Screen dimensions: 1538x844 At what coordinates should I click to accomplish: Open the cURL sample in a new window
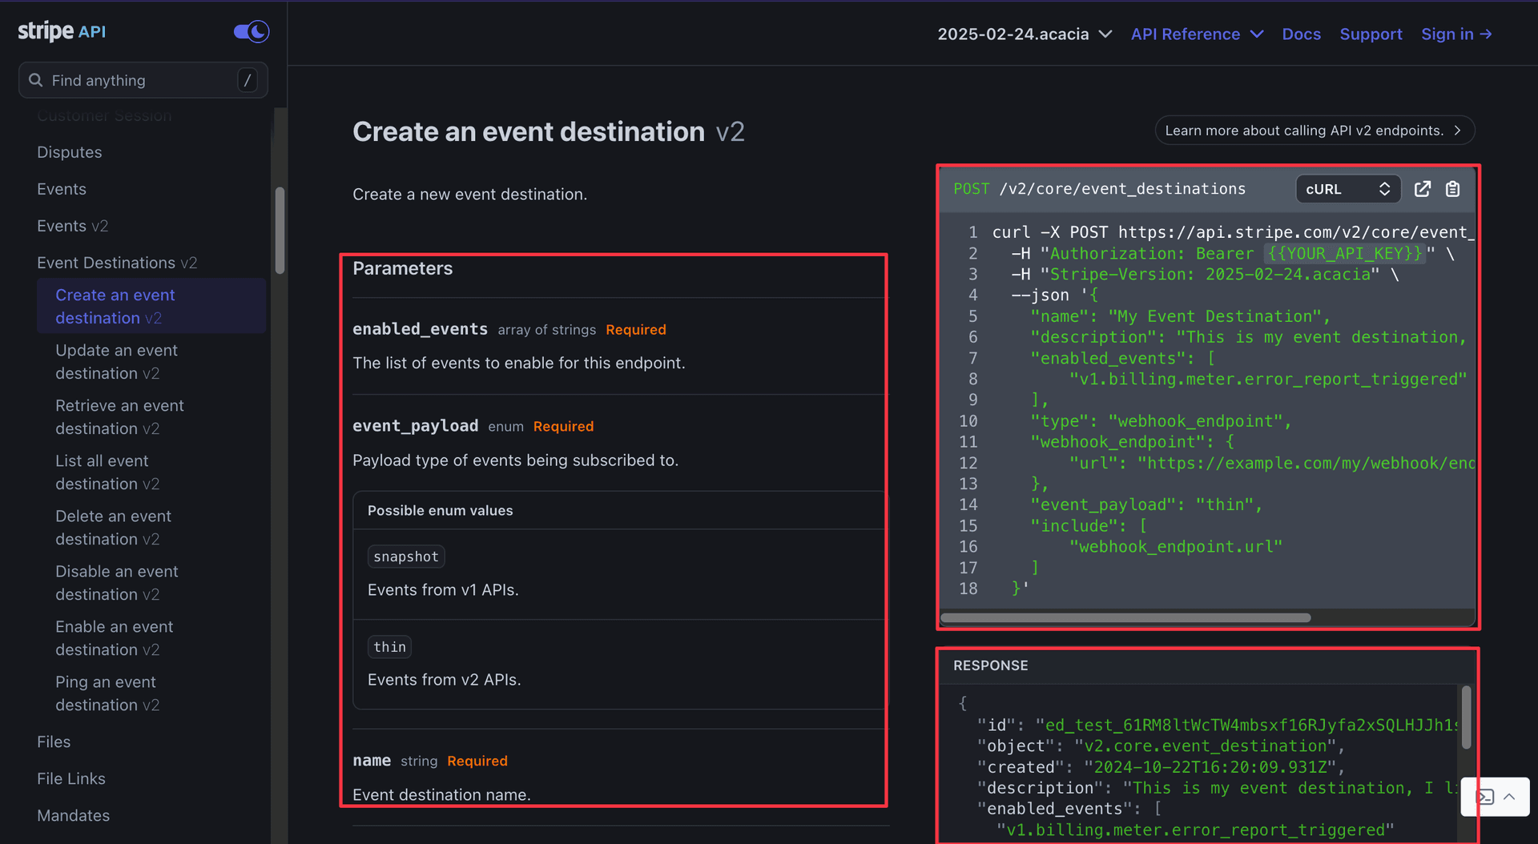tap(1423, 189)
